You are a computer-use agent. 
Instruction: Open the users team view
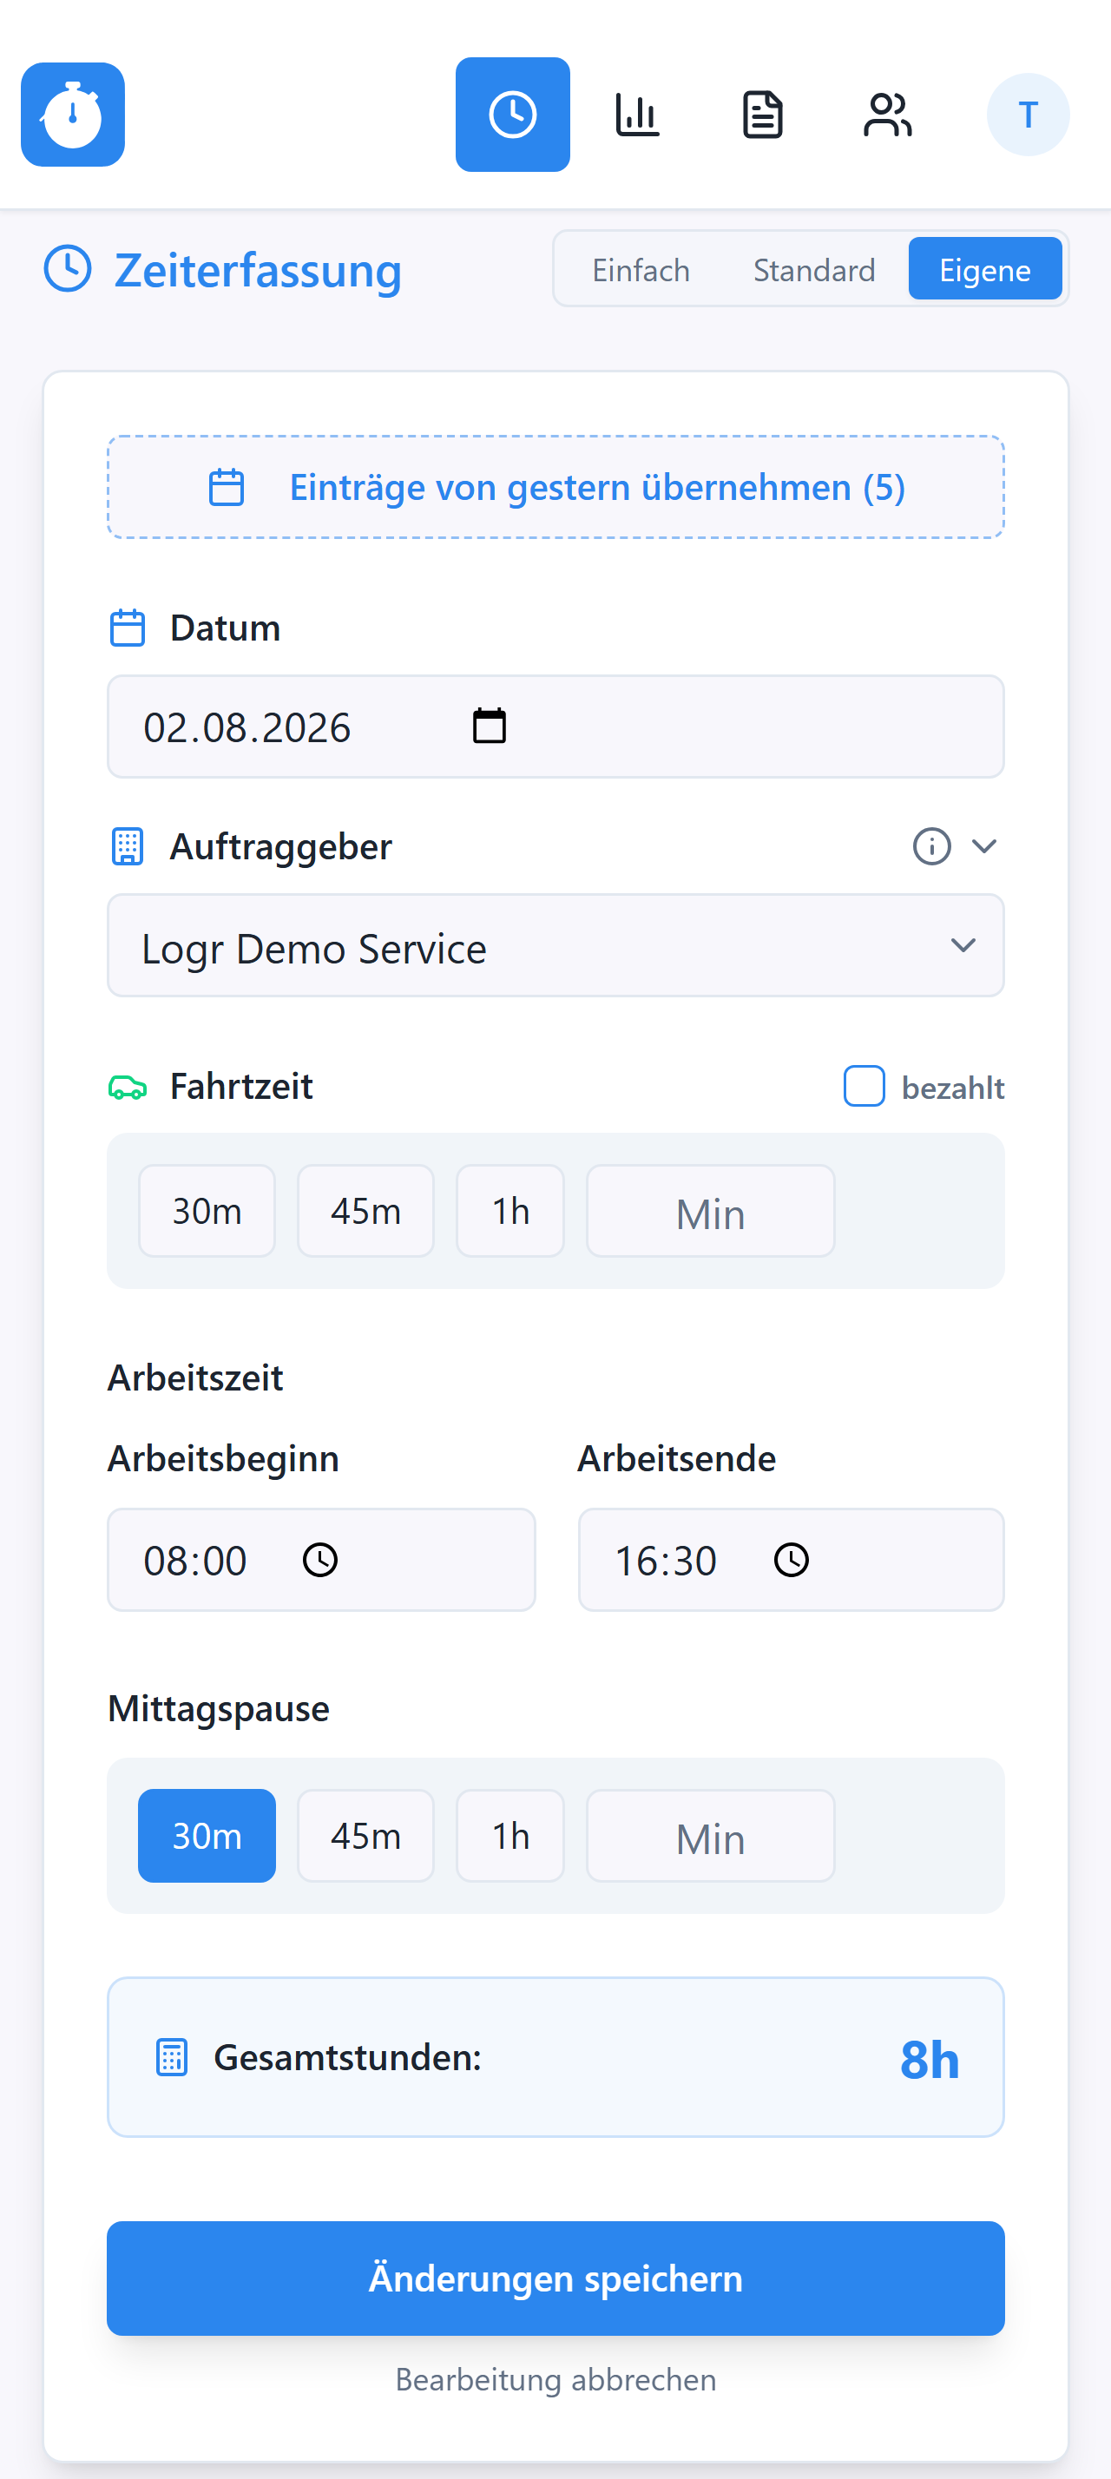tap(888, 115)
